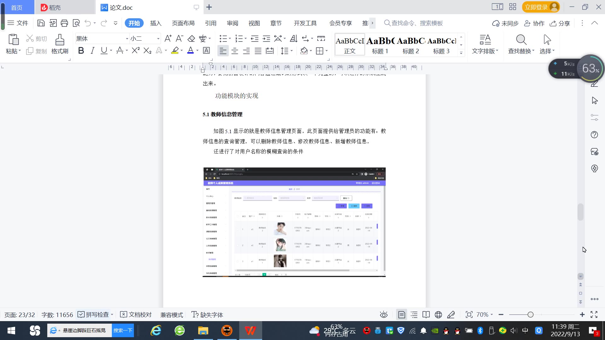Open the 插入 ribbon tab
The height and width of the screenshot is (340, 605).
[x=156, y=23]
